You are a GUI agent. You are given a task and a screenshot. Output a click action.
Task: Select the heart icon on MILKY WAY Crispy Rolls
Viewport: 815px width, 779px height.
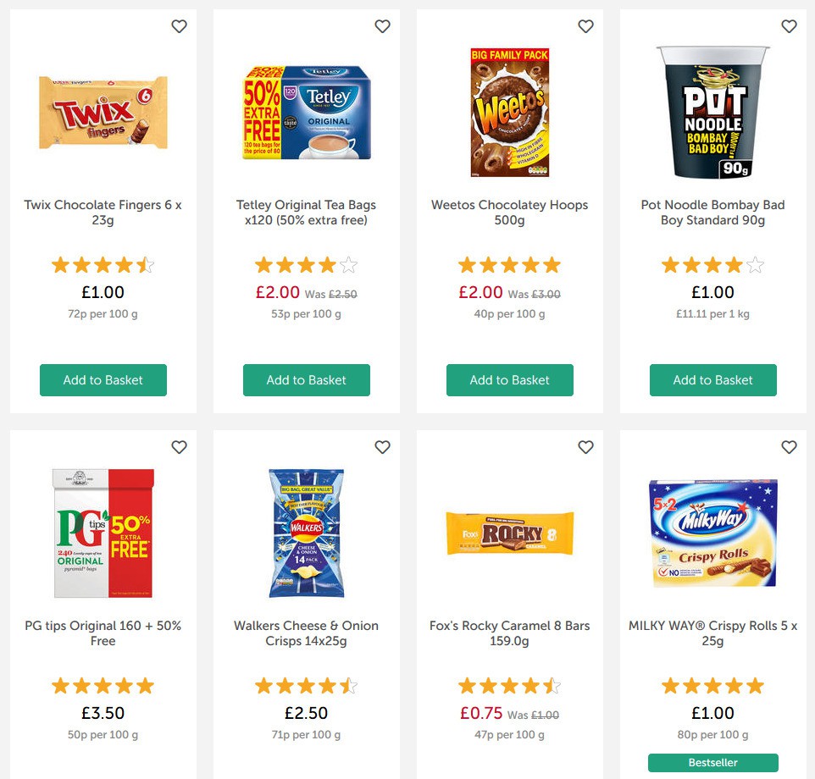[x=789, y=446]
